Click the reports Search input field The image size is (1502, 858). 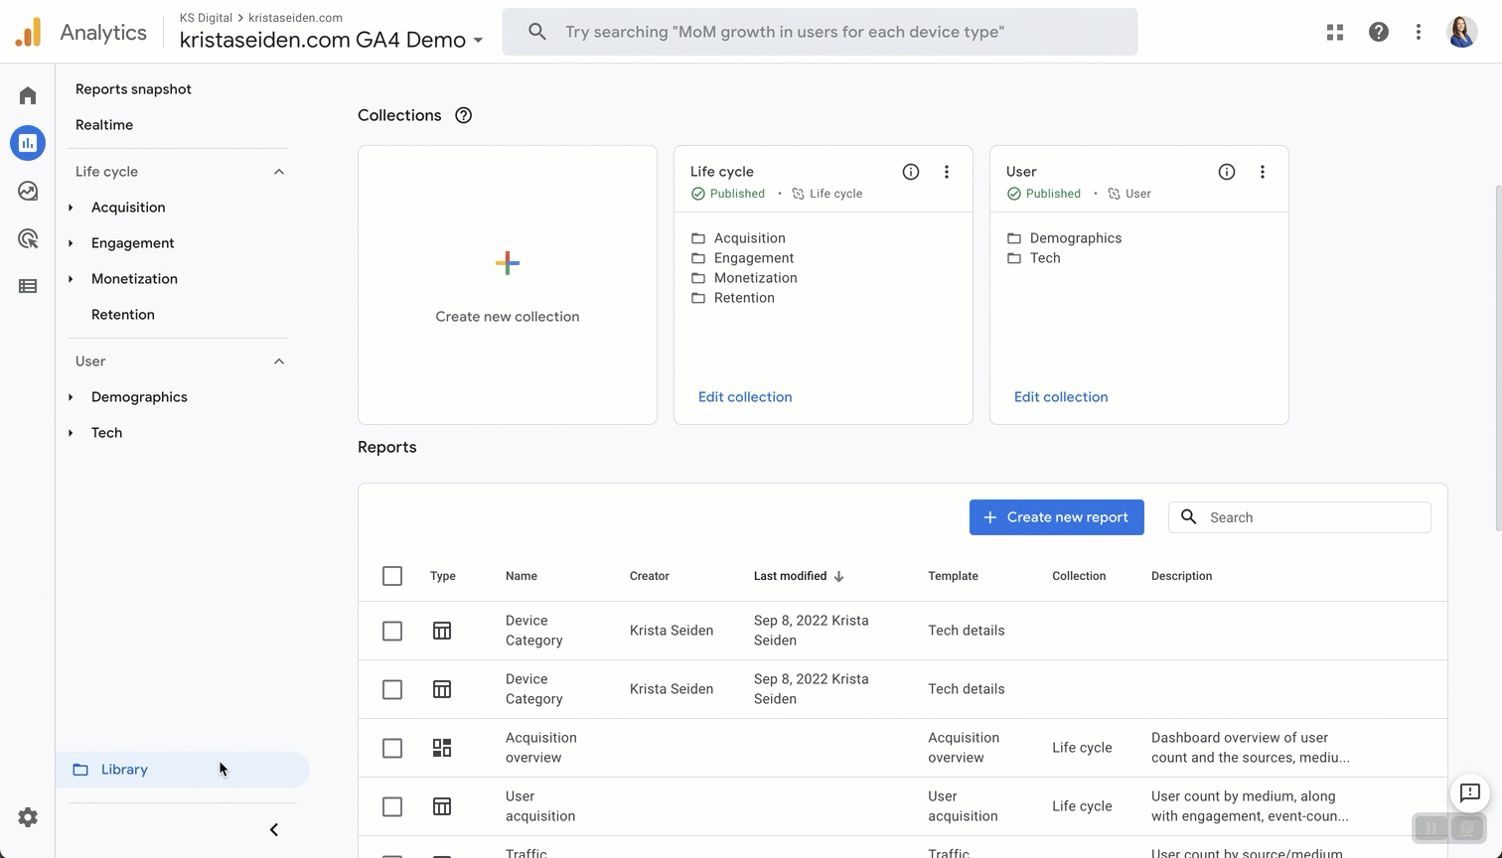tap(1299, 517)
